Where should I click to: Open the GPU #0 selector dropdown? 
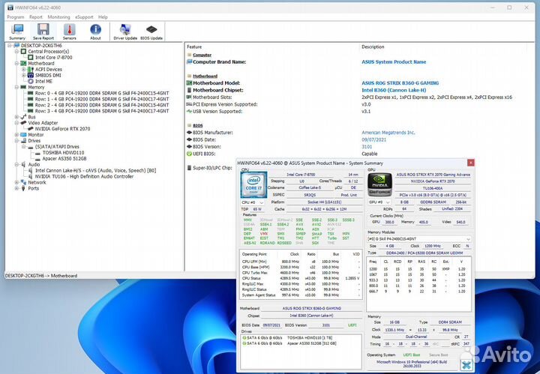(x=379, y=202)
